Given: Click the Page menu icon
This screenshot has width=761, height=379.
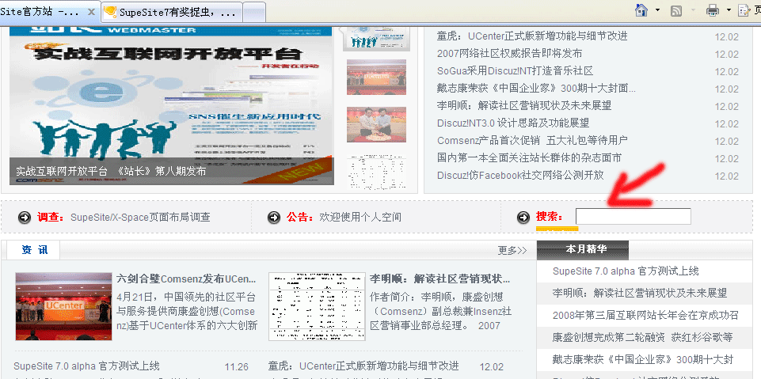Looking at the screenshot, I should tap(744, 10).
